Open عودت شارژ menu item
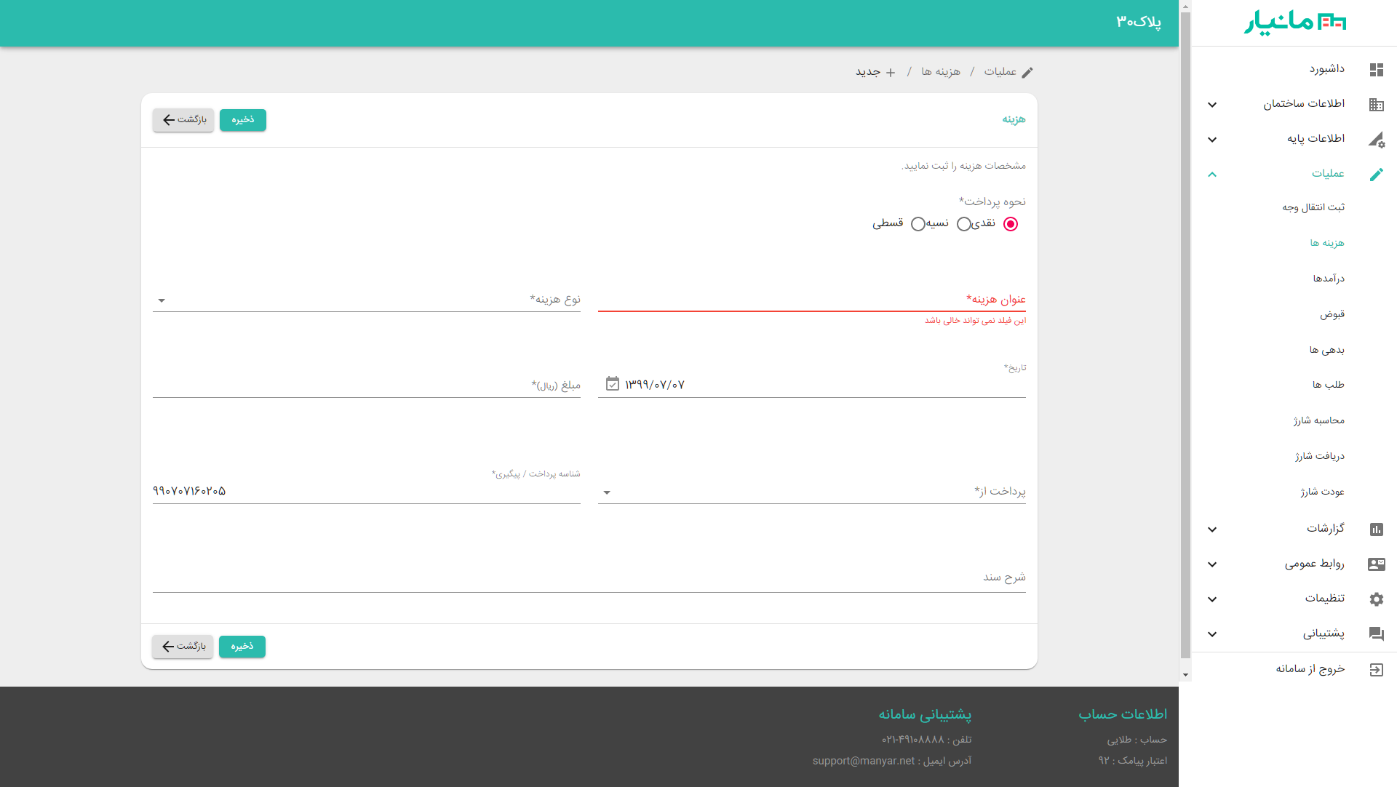 click(x=1323, y=492)
